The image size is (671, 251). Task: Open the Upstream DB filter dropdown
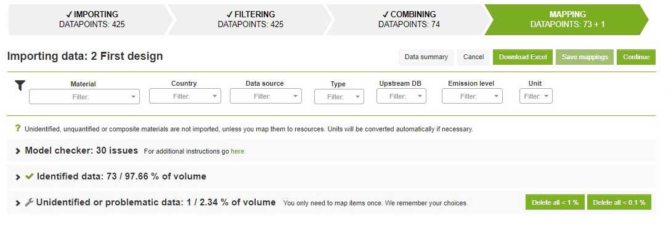pyautogui.click(x=401, y=96)
